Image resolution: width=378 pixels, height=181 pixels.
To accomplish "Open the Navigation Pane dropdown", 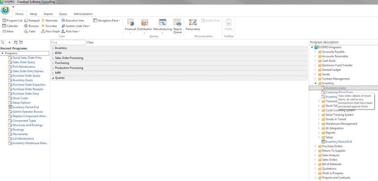I will (107, 21).
